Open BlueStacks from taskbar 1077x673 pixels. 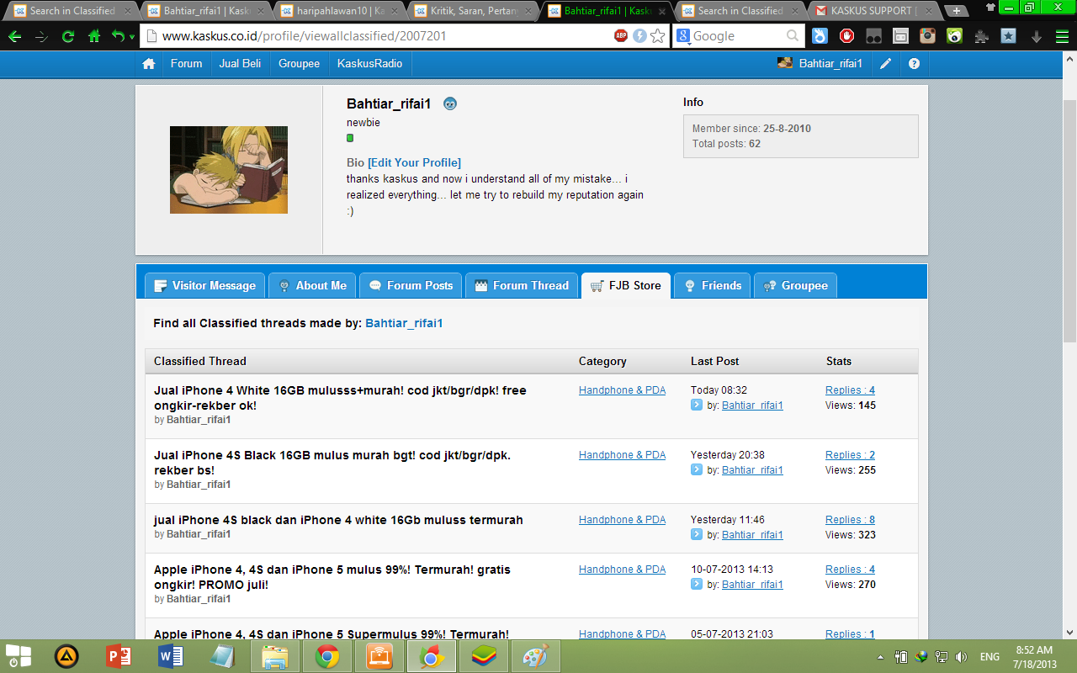pos(483,656)
